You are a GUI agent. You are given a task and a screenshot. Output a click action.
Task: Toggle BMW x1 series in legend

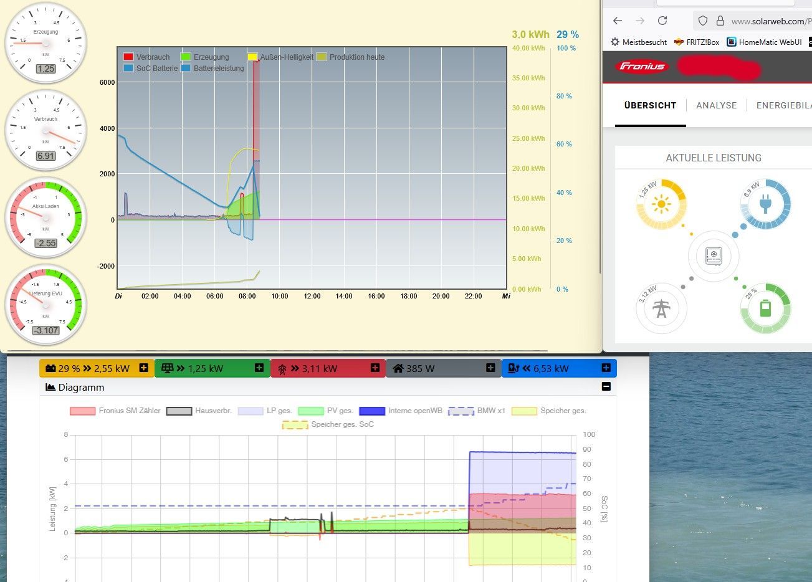point(477,411)
